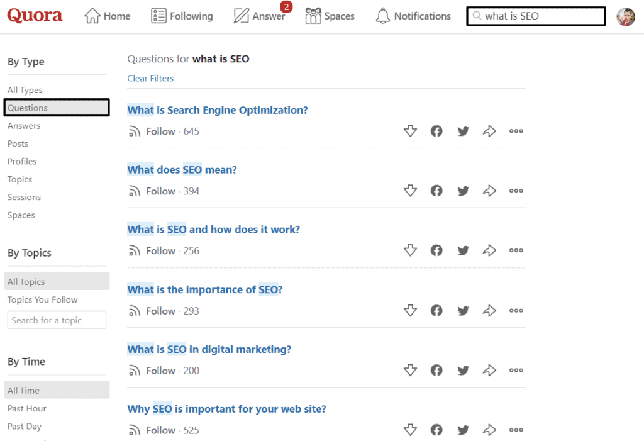Filter by Past Day

25,426
